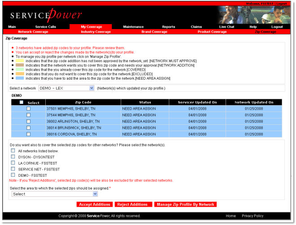Check the box for 38016 CORDOVA row
The image size is (296, 225).
(28, 134)
